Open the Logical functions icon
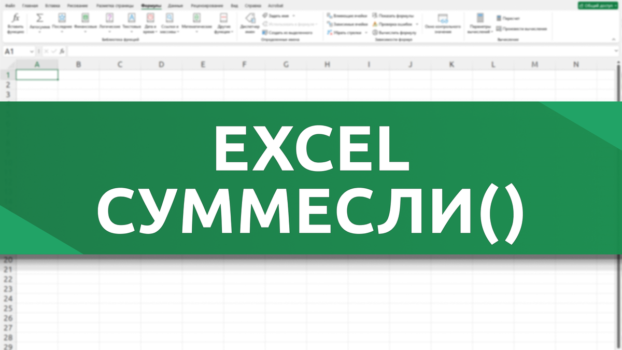The width and height of the screenshot is (622, 350). (109, 18)
